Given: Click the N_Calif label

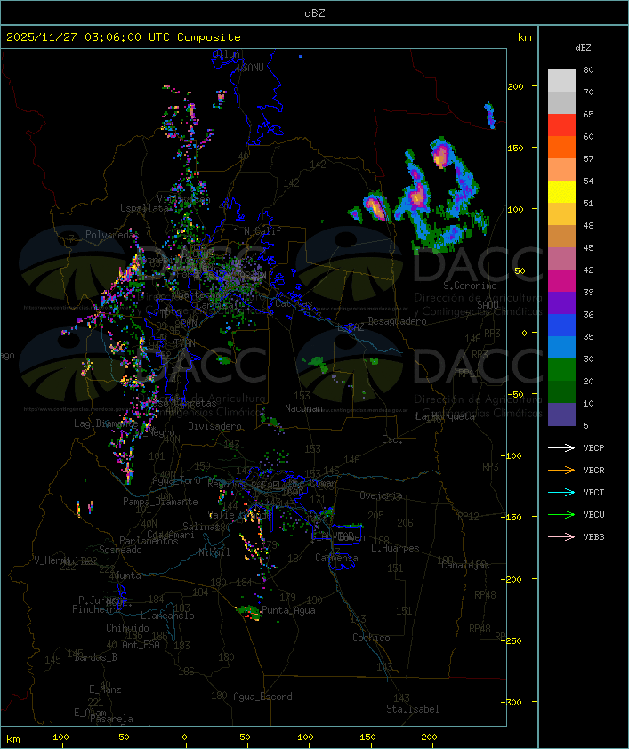Looking at the screenshot, I should tap(262, 231).
